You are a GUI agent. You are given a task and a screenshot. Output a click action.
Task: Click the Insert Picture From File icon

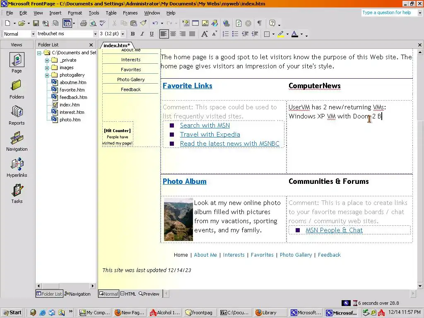click(x=205, y=23)
